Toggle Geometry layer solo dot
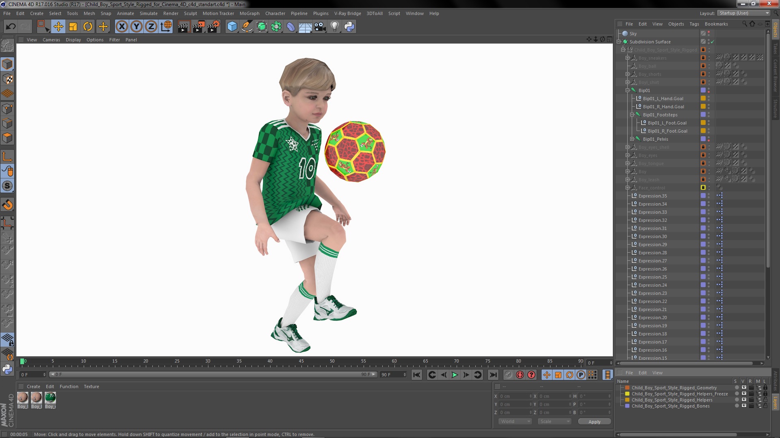Screen dimensions: 780x438 coord(737,388)
